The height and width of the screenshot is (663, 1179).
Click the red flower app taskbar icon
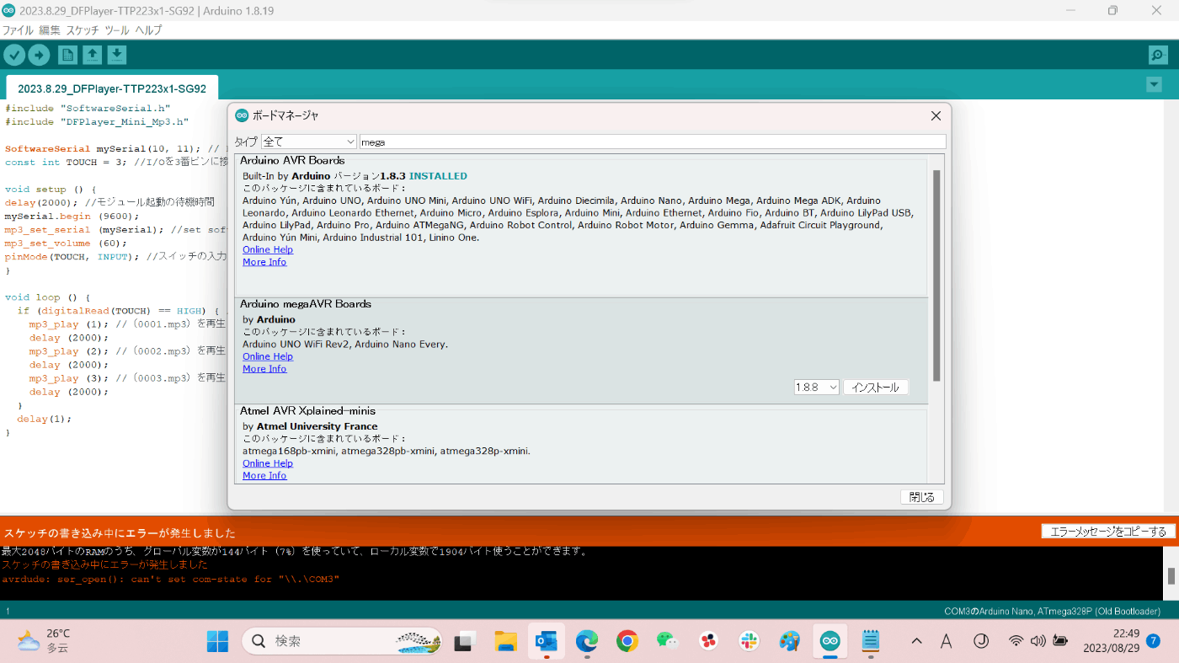tap(709, 641)
